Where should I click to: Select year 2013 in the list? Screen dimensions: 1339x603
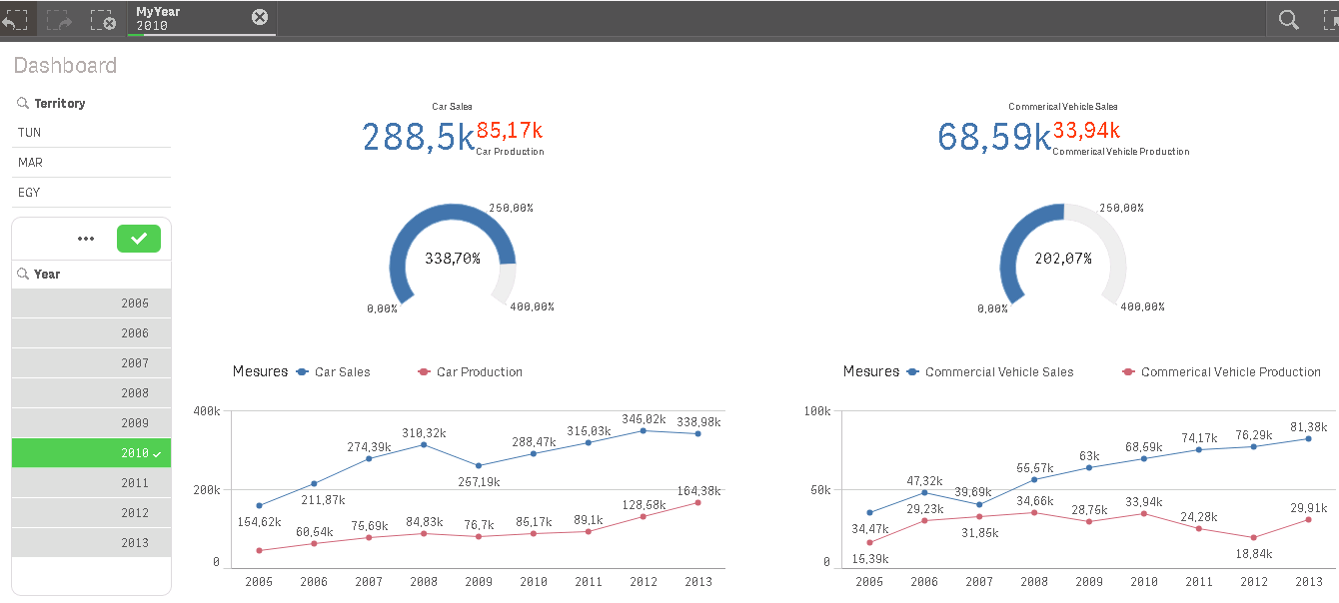click(91, 543)
